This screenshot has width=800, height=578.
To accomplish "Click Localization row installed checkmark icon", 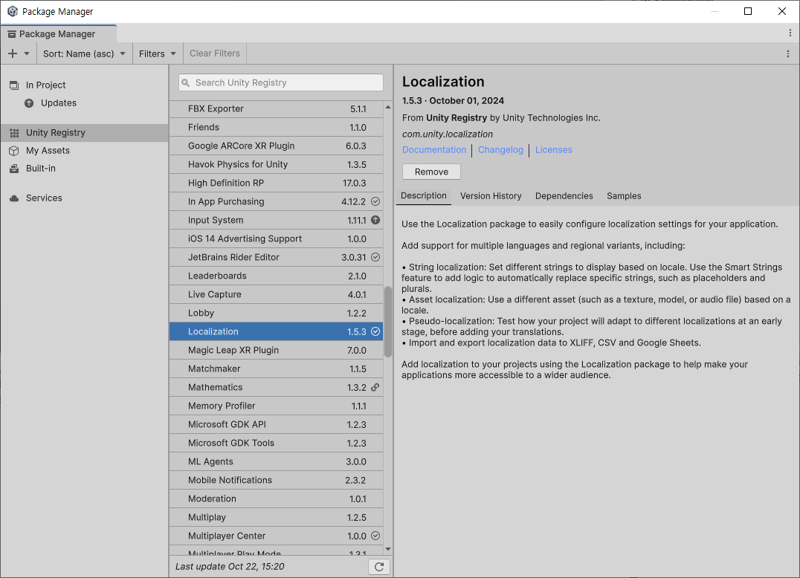I will (x=375, y=331).
